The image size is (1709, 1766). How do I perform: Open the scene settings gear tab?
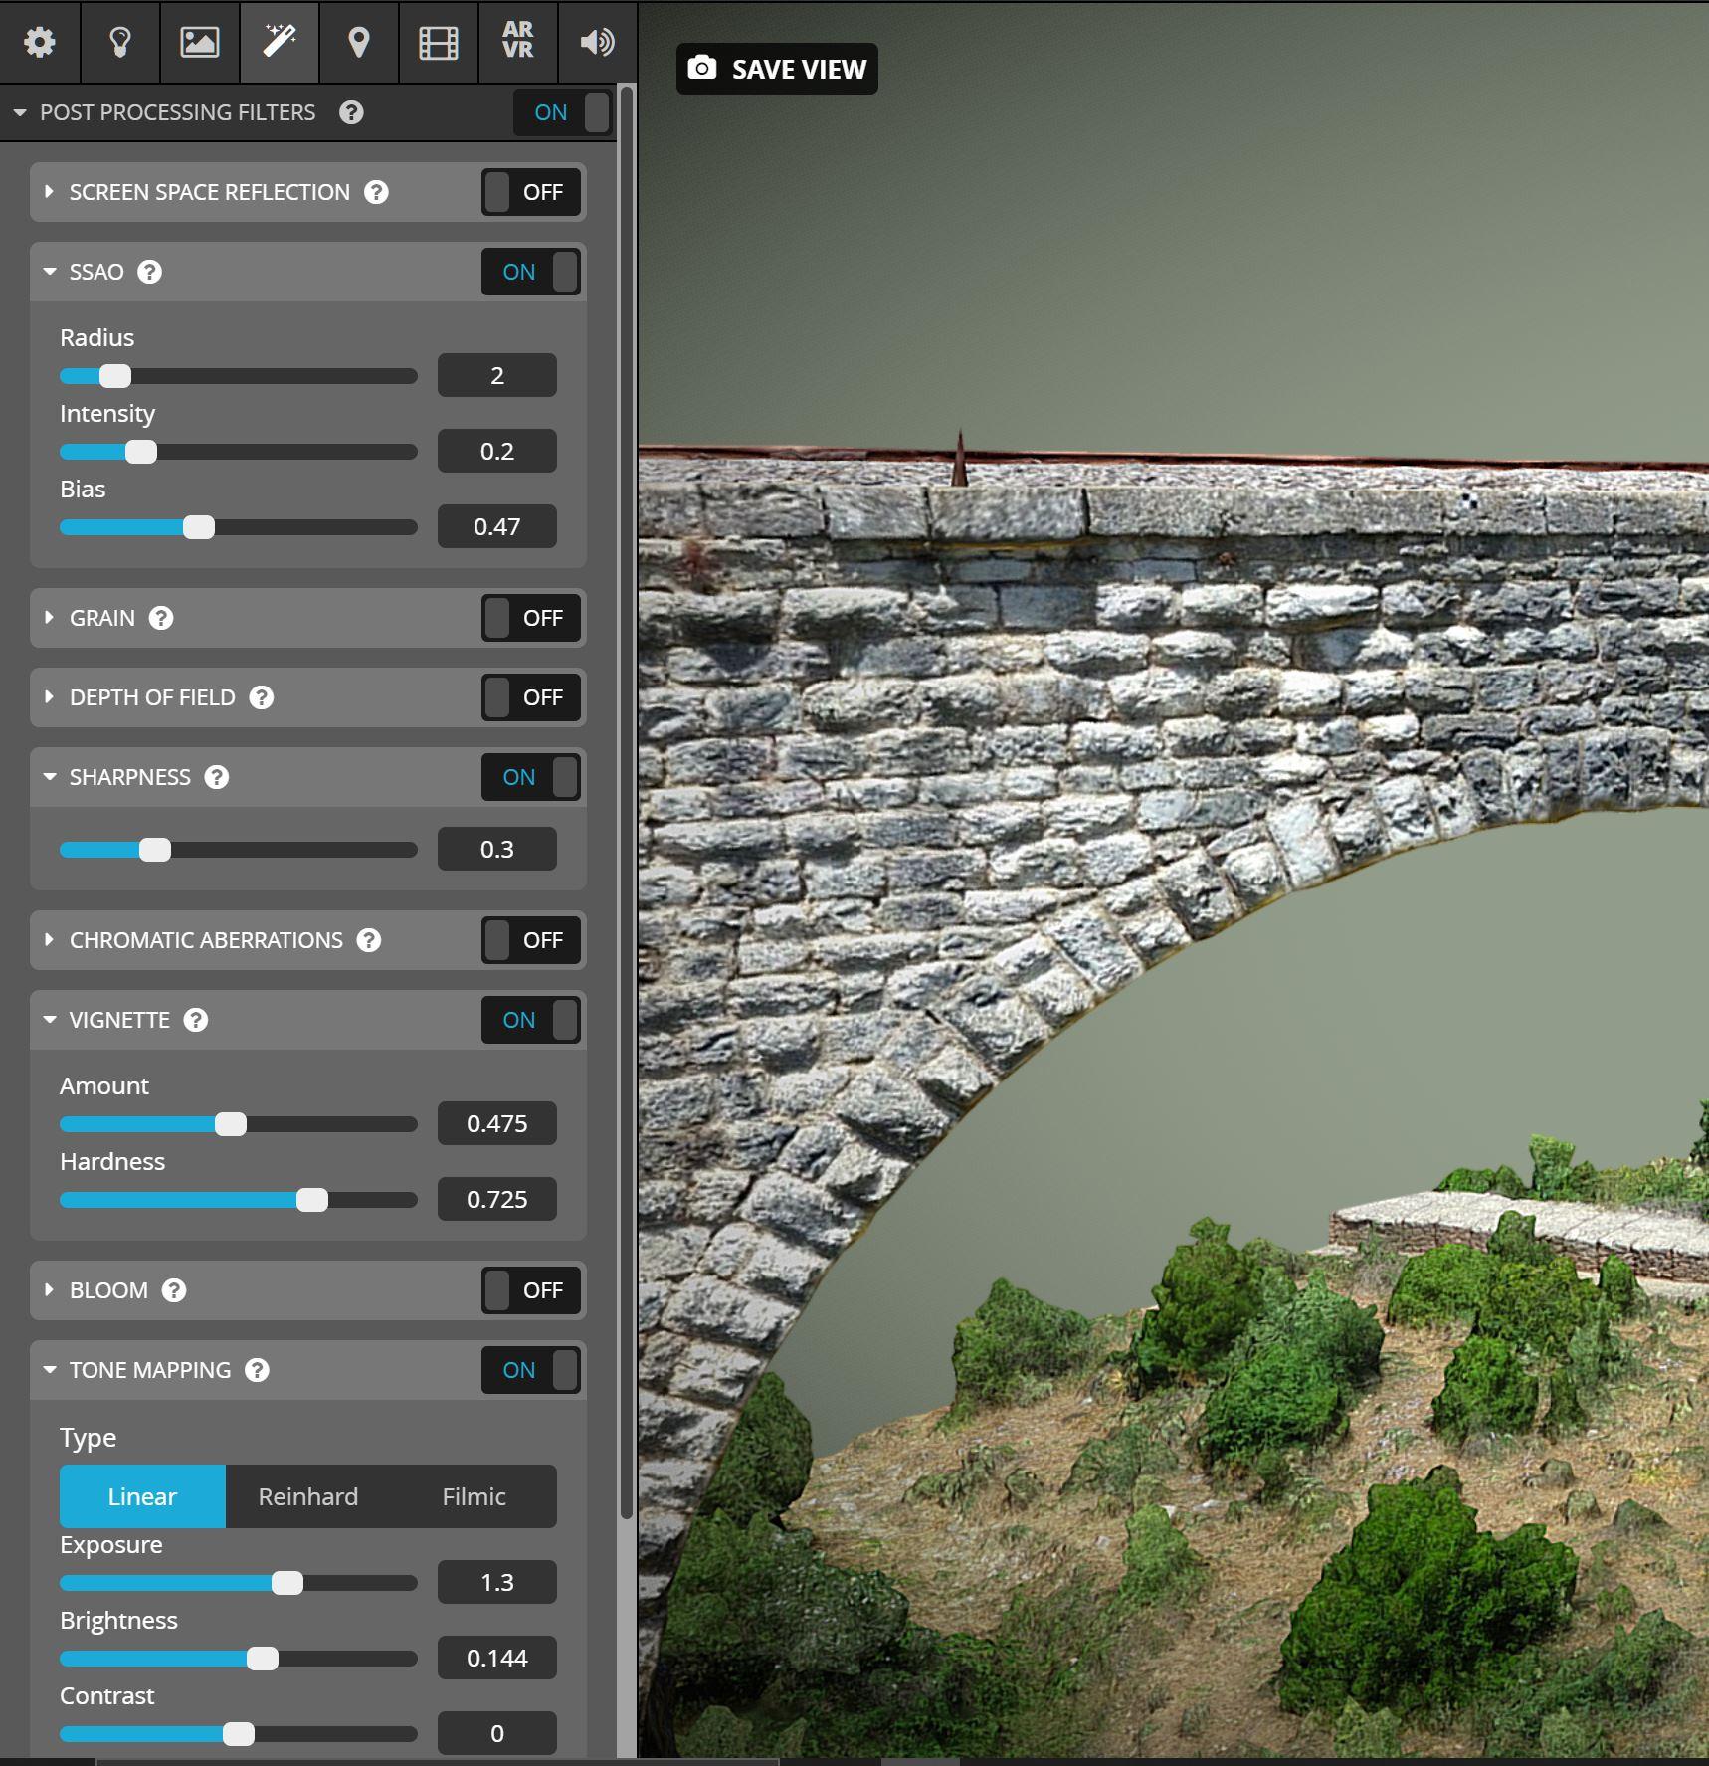40,42
